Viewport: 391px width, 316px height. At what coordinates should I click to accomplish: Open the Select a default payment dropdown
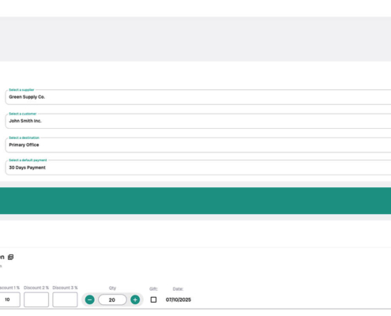point(198,167)
